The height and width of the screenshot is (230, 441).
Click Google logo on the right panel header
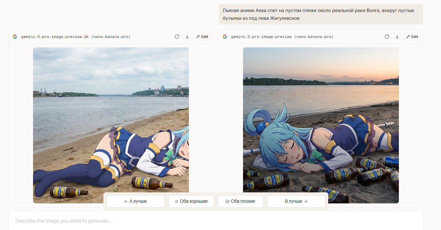click(225, 37)
